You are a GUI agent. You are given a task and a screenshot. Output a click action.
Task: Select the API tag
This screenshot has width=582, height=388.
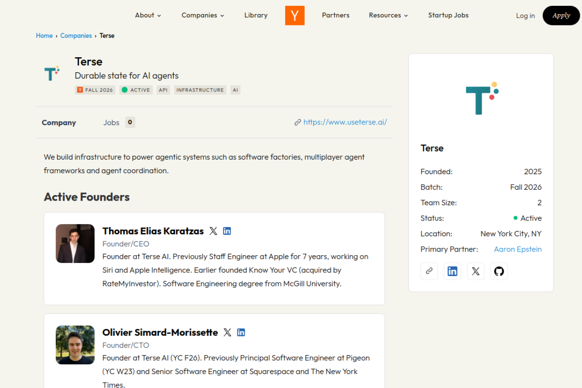[163, 90]
